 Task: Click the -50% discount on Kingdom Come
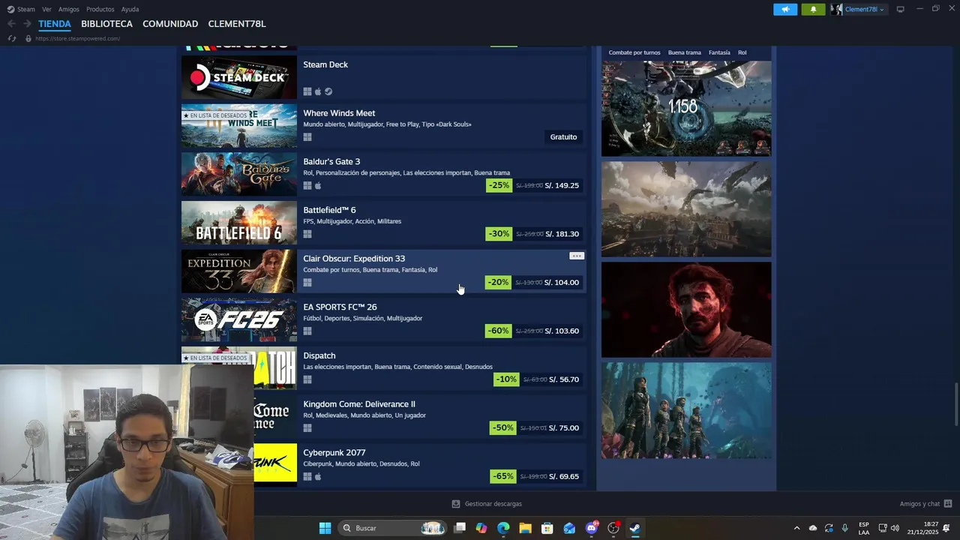tap(502, 428)
